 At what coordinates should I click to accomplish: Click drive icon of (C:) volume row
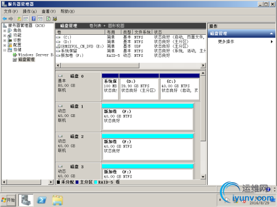pos(58,37)
